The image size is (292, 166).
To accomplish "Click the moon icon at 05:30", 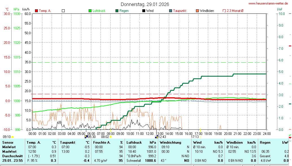I will click(x=86, y=137).
